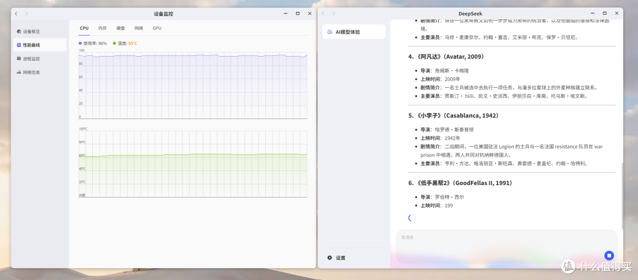The image size is (638, 280).
Task: Go back in the DeepSeek window
Action: coord(323,14)
